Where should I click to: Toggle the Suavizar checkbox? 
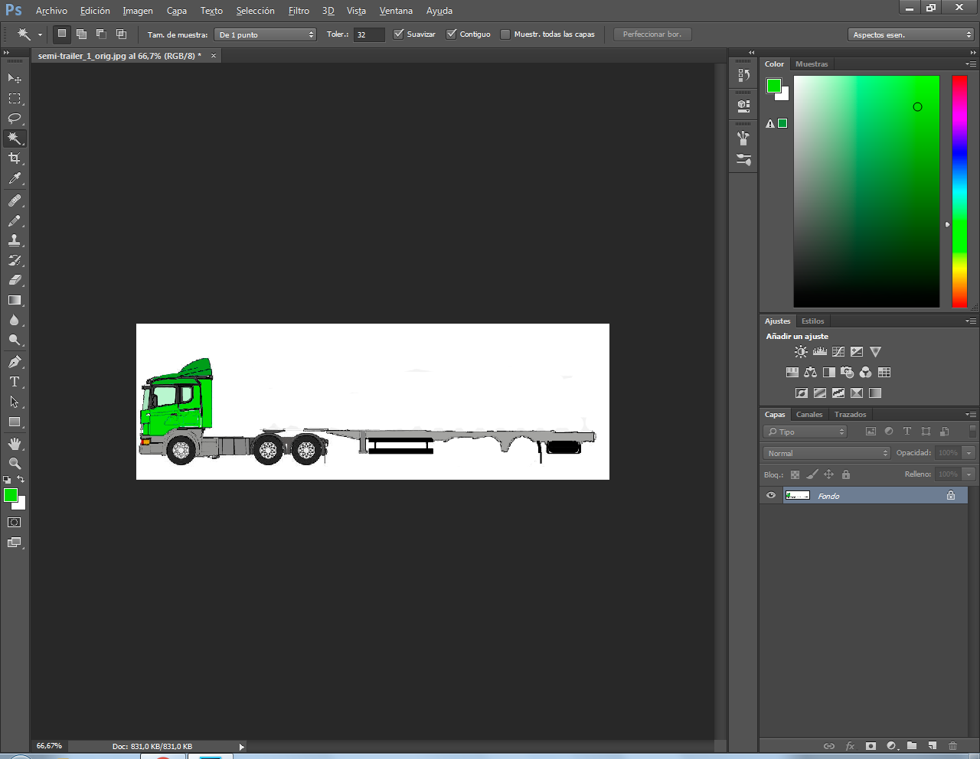(398, 34)
